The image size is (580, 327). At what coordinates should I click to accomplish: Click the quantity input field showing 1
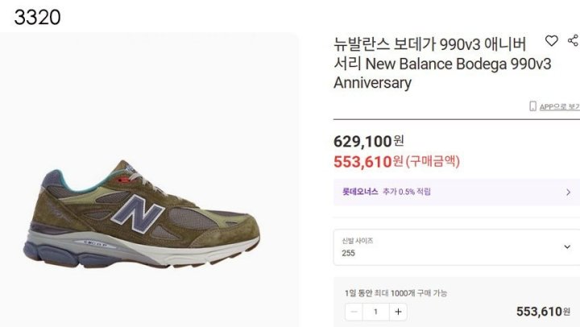(x=375, y=312)
